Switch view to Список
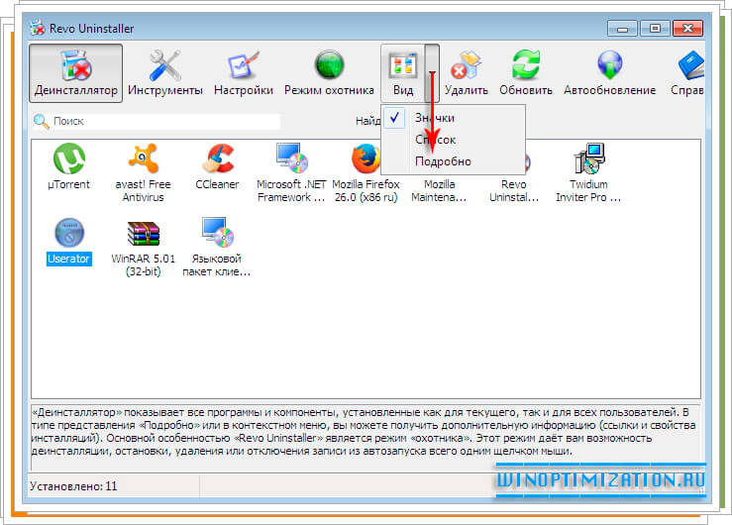 click(435, 140)
